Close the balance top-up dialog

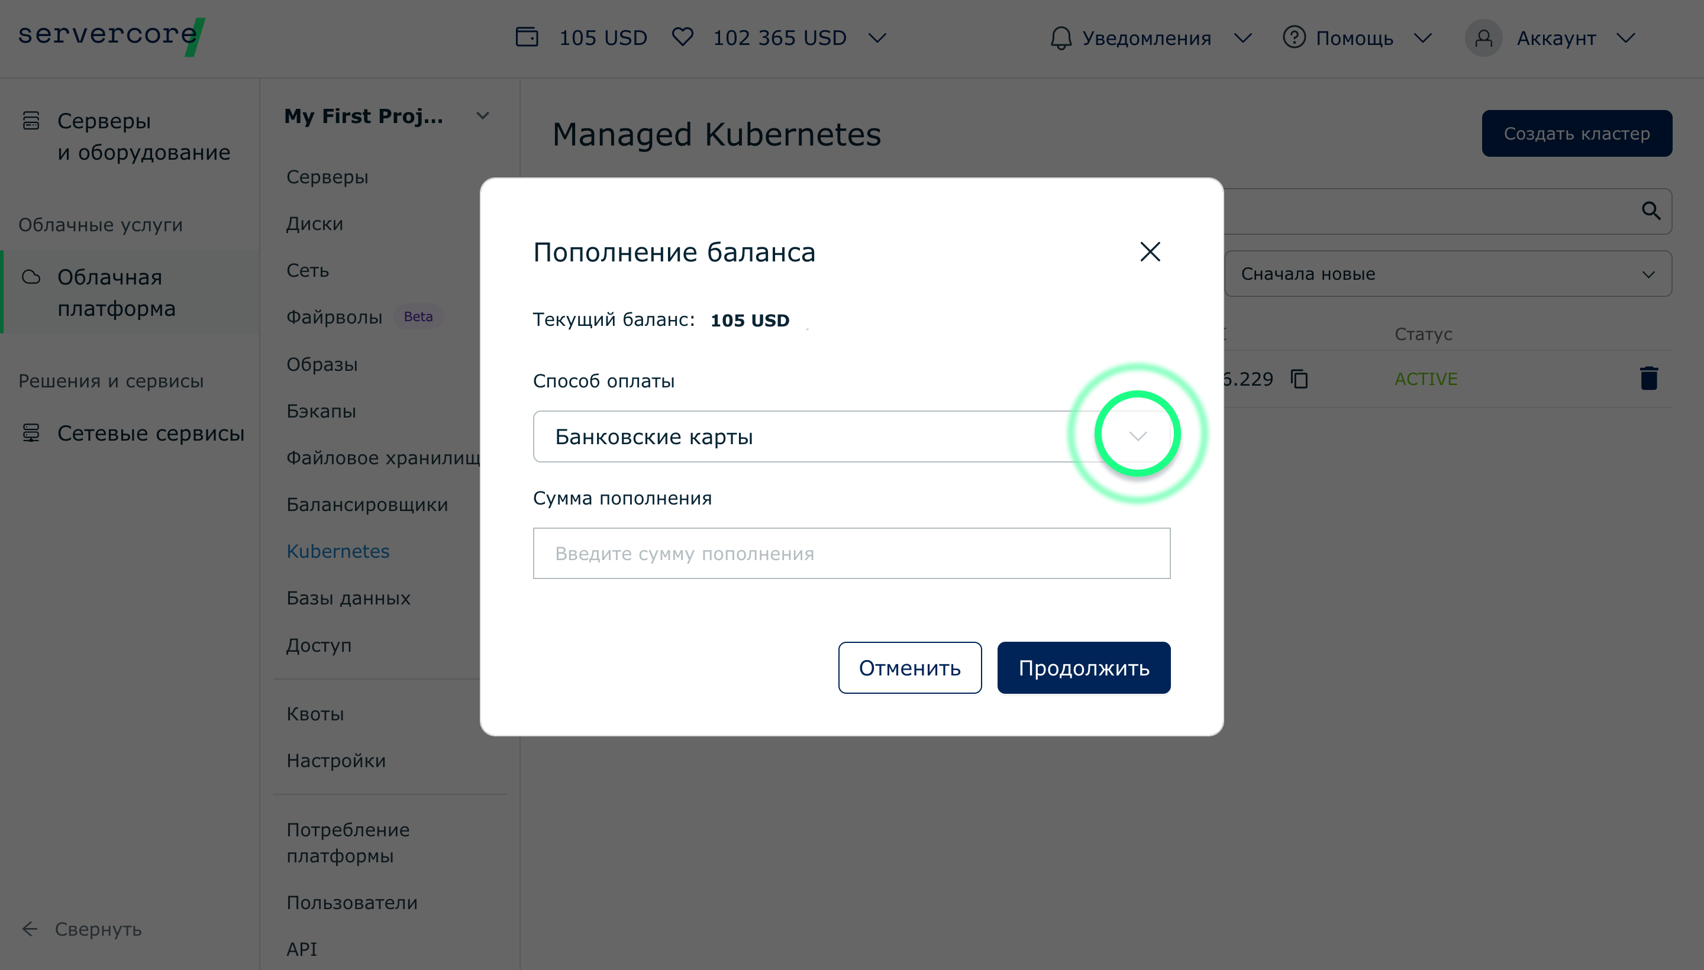point(1150,252)
